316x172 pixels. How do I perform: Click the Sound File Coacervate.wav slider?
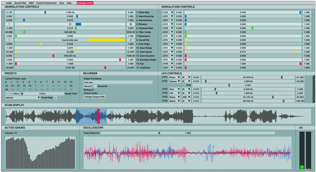[70, 40]
